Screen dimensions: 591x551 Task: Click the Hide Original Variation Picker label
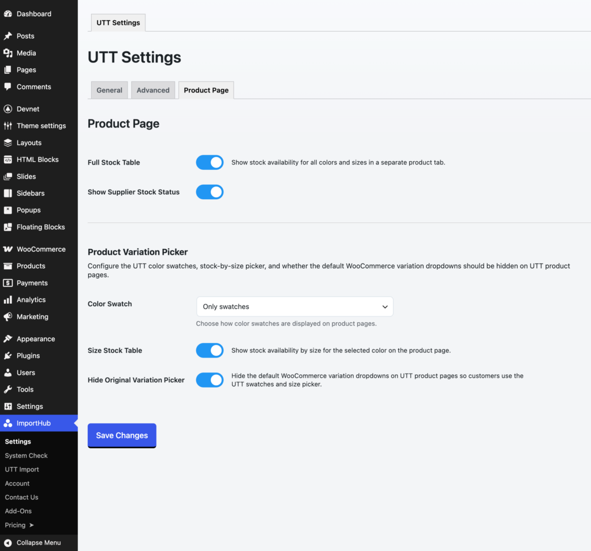136,380
